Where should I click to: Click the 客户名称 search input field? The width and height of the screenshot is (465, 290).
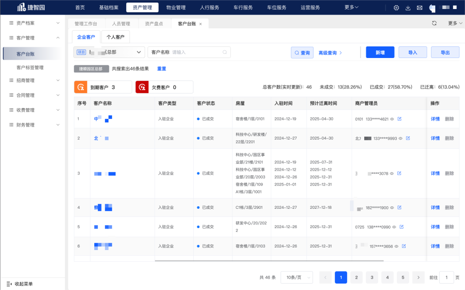196,52
